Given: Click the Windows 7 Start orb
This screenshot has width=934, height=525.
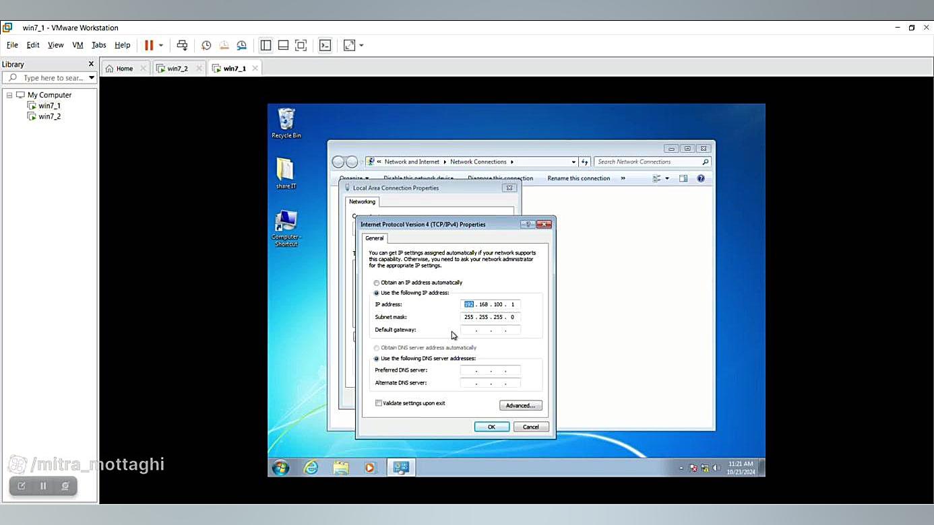Looking at the screenshot, I should [x=280, y=467].
